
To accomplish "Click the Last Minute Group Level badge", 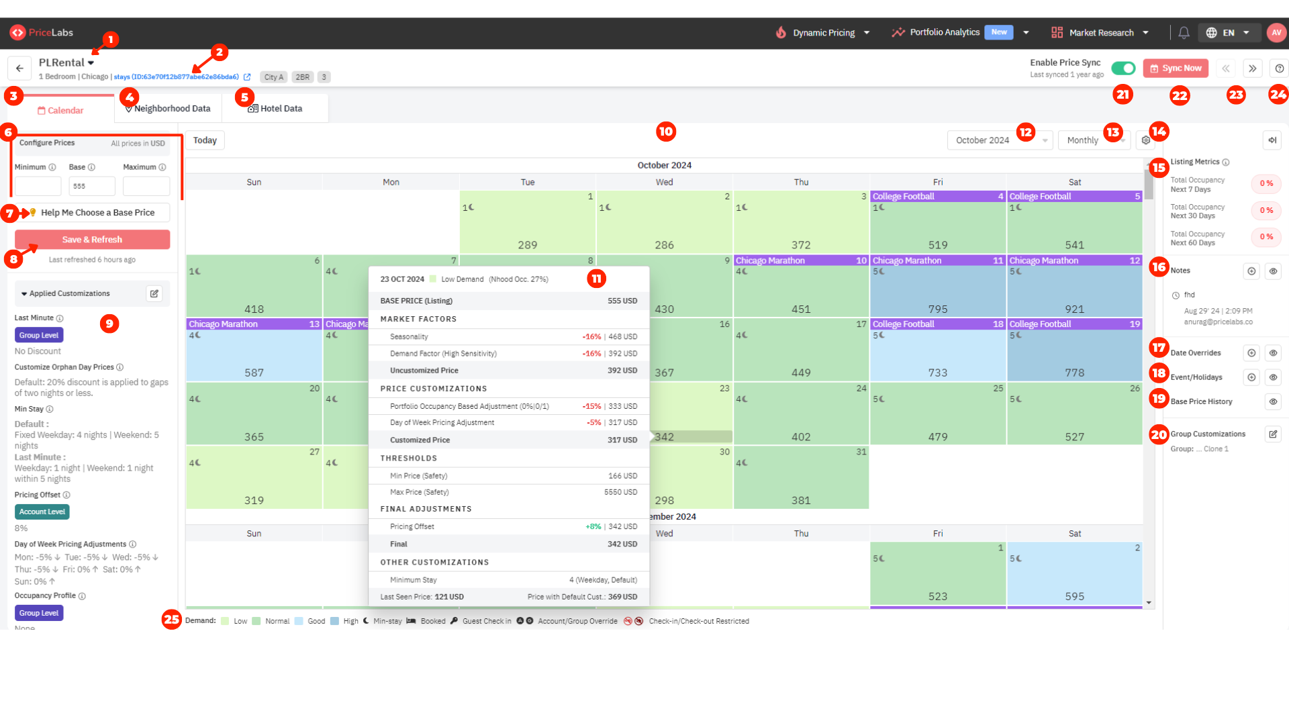I will tap(39, 335).
